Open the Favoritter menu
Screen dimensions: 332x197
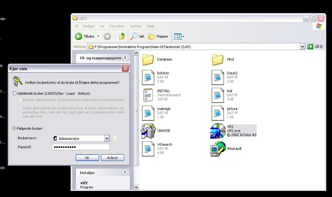point(117,26)
